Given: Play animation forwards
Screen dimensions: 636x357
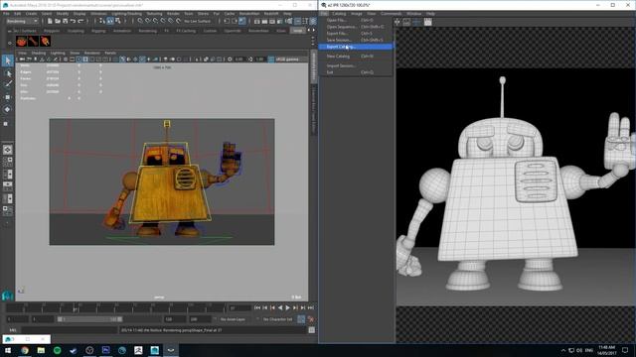Looking at the screenshot, I should click(x=287, y=308).
